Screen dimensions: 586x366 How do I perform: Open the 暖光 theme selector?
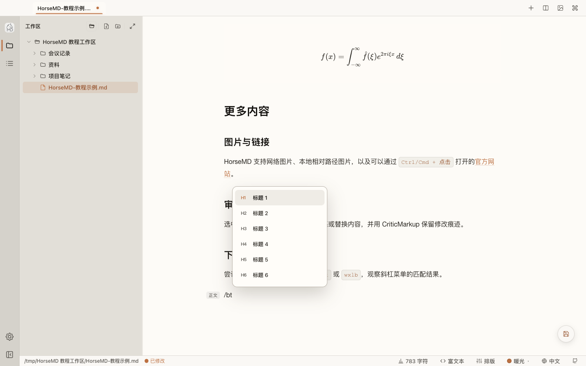point(518,361)
